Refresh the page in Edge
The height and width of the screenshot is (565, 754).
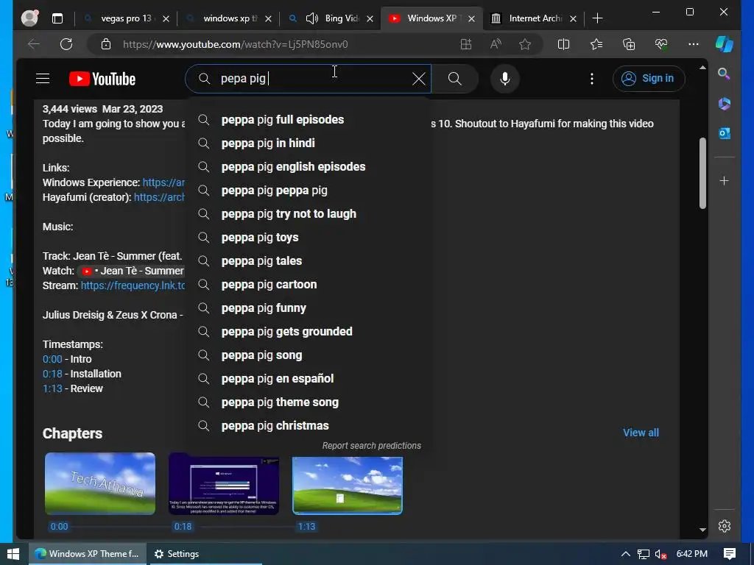click(66, 44)
